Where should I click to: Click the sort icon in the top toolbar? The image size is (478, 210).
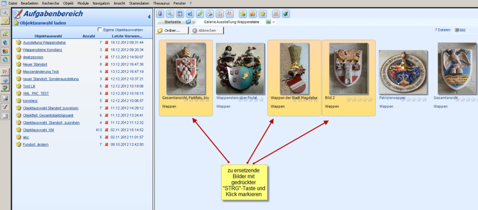[x=190, y=14]
